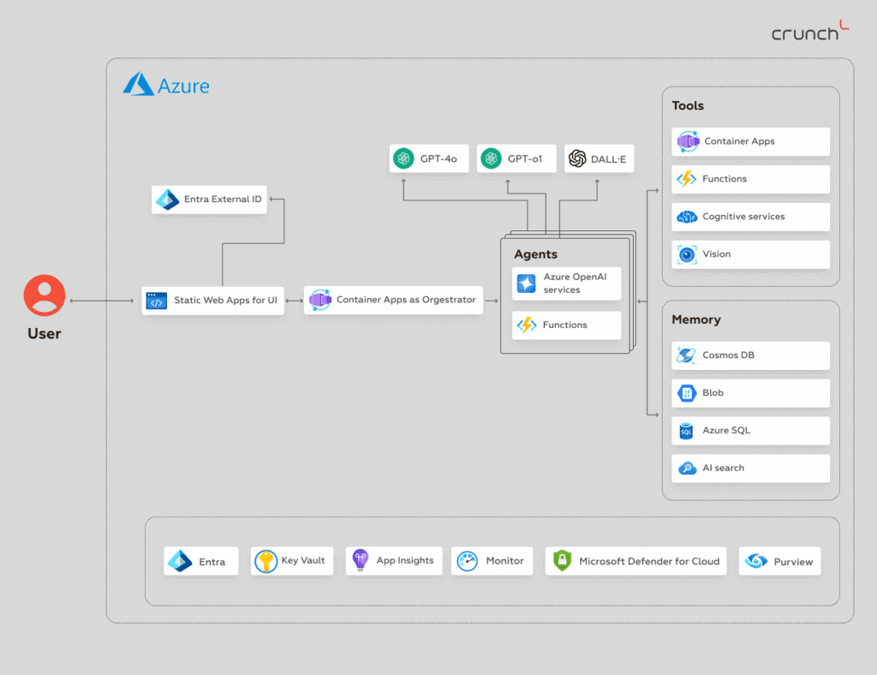Select the DALL·E label
877x675 pixels.
[x=609, y=159]
